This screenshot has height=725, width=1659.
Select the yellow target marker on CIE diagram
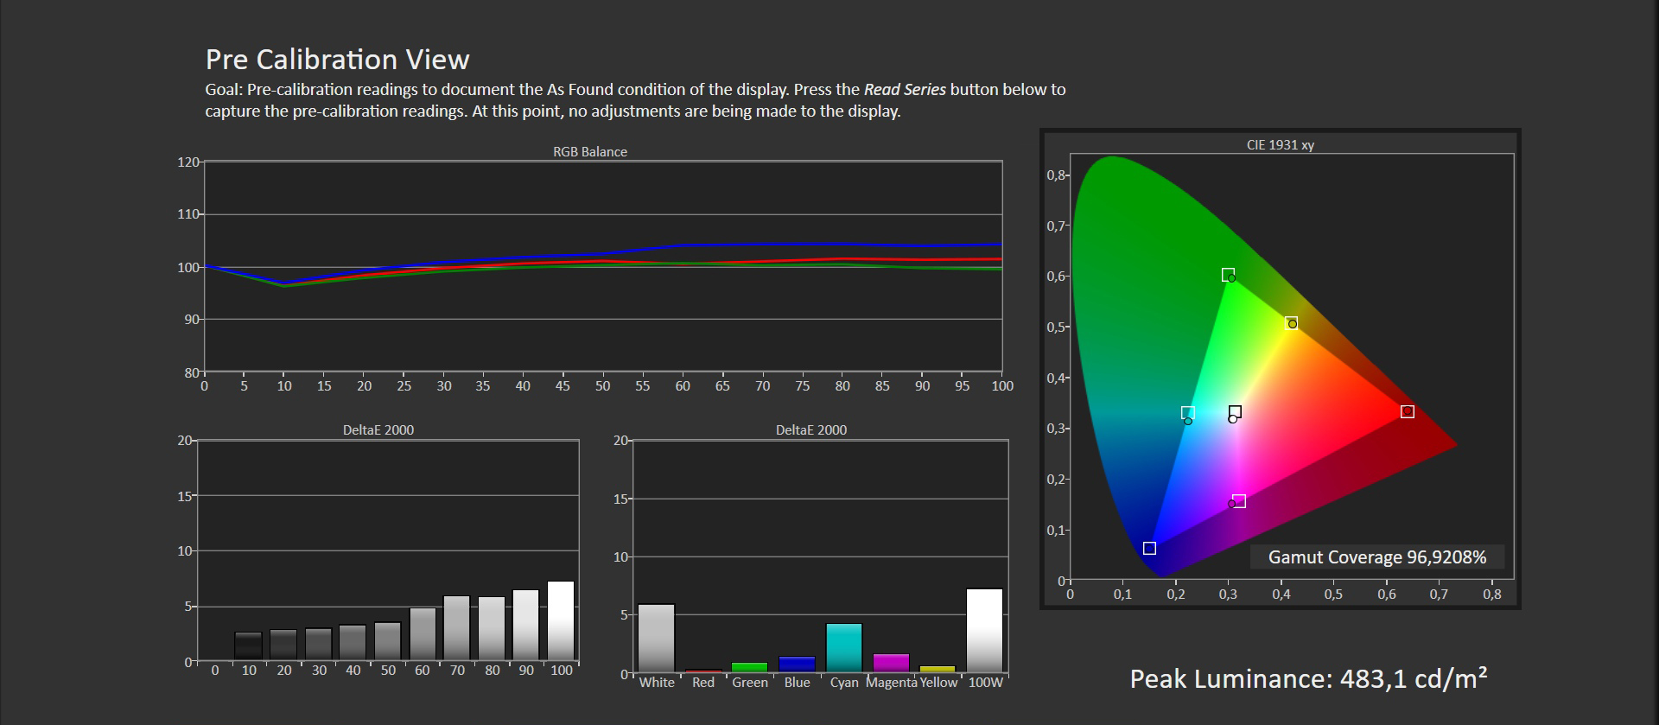pyautogui.click(x=1291, y=321)
